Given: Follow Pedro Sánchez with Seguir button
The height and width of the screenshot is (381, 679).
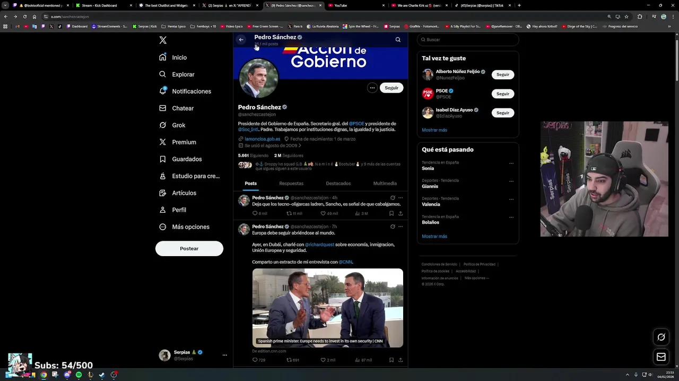Looking at the screenshot, I should click(x=391, y=88).
